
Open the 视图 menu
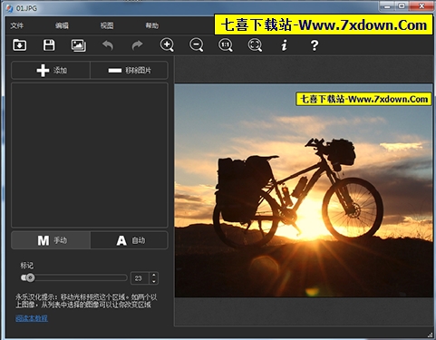[107, 25]
